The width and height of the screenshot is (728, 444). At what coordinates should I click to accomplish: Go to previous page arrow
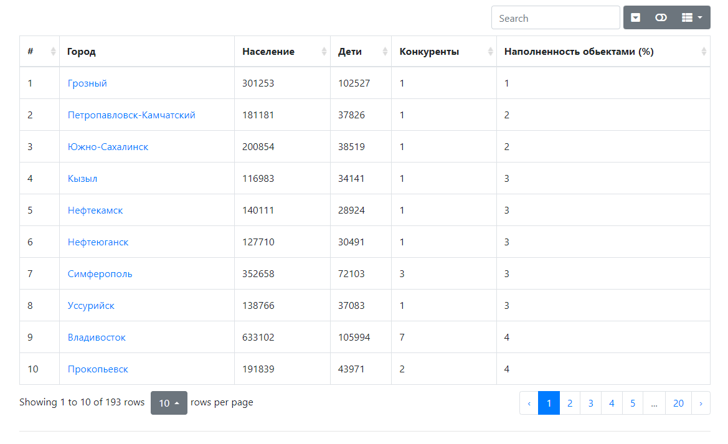click(529, 403)
